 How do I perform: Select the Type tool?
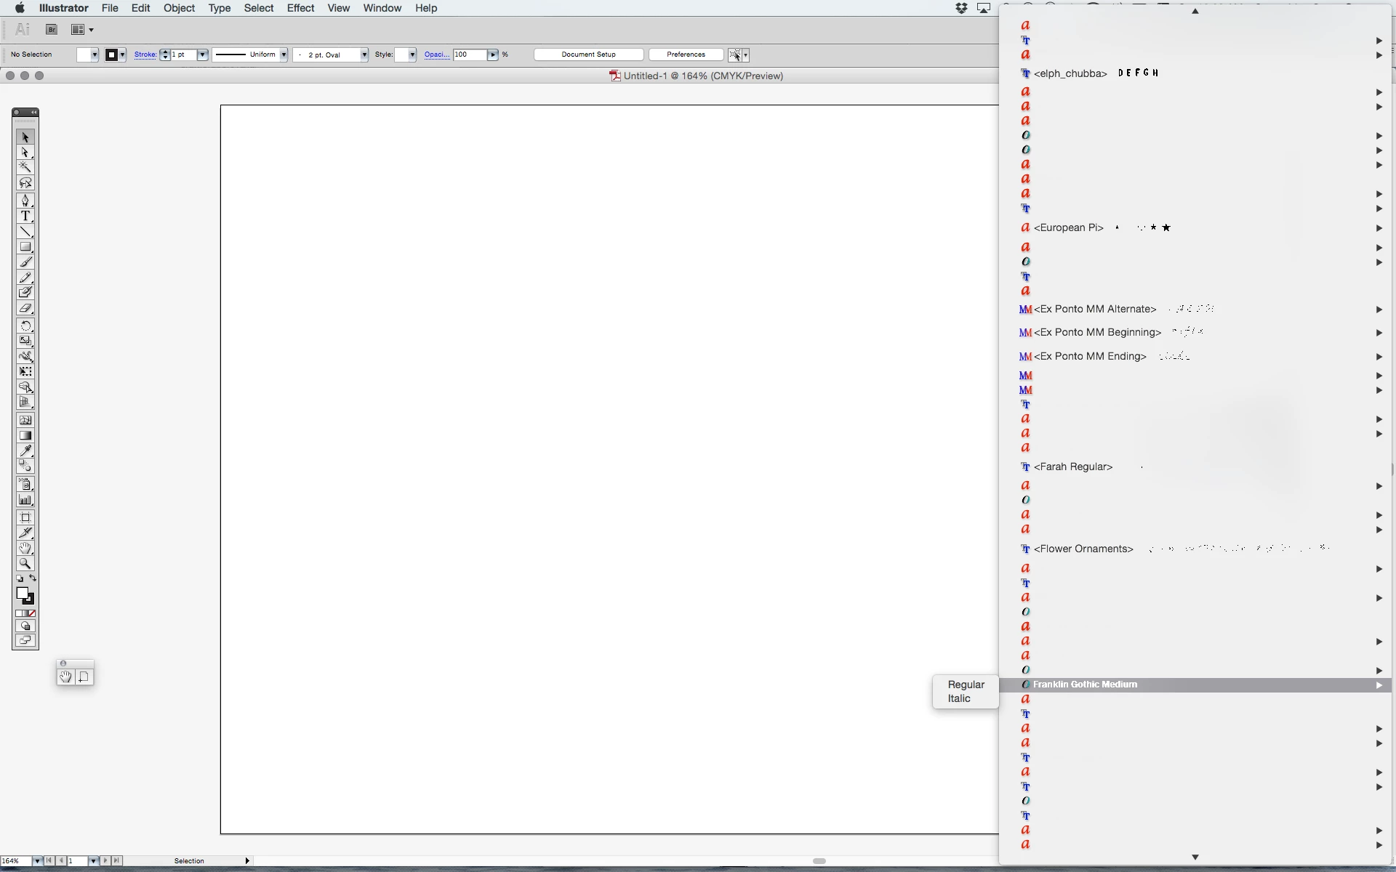click(25, 216)
